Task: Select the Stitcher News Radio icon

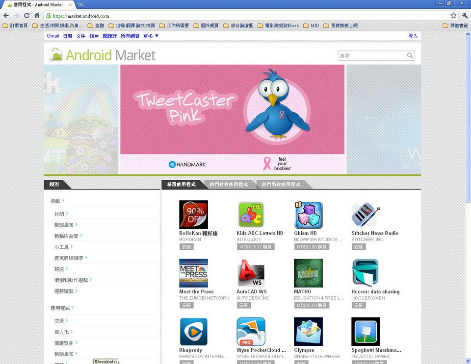Action: 366,215
